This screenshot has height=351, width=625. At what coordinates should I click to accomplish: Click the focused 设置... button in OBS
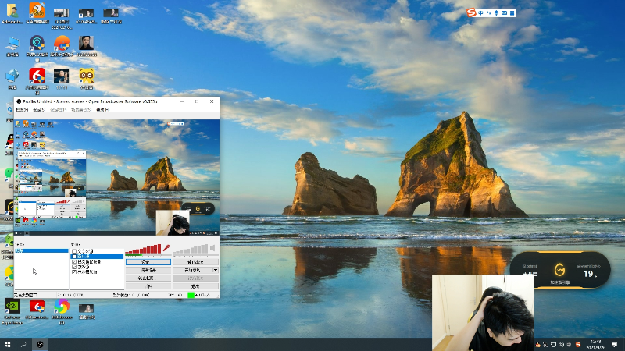point(148,262)
